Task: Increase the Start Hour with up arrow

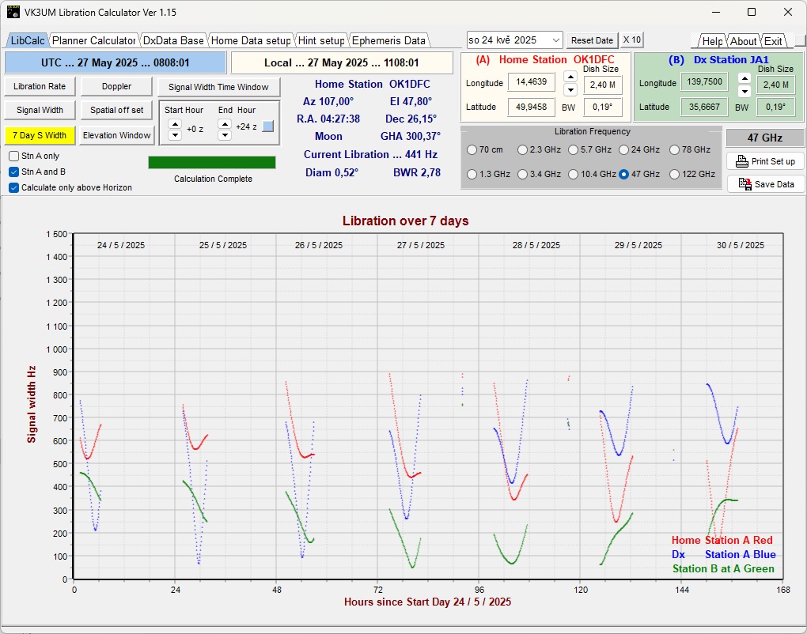Action: click(x=176, y=123)
